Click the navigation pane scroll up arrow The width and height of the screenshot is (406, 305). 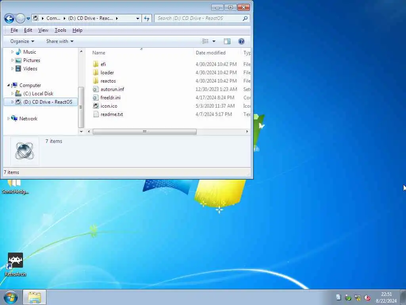[81, 51]
